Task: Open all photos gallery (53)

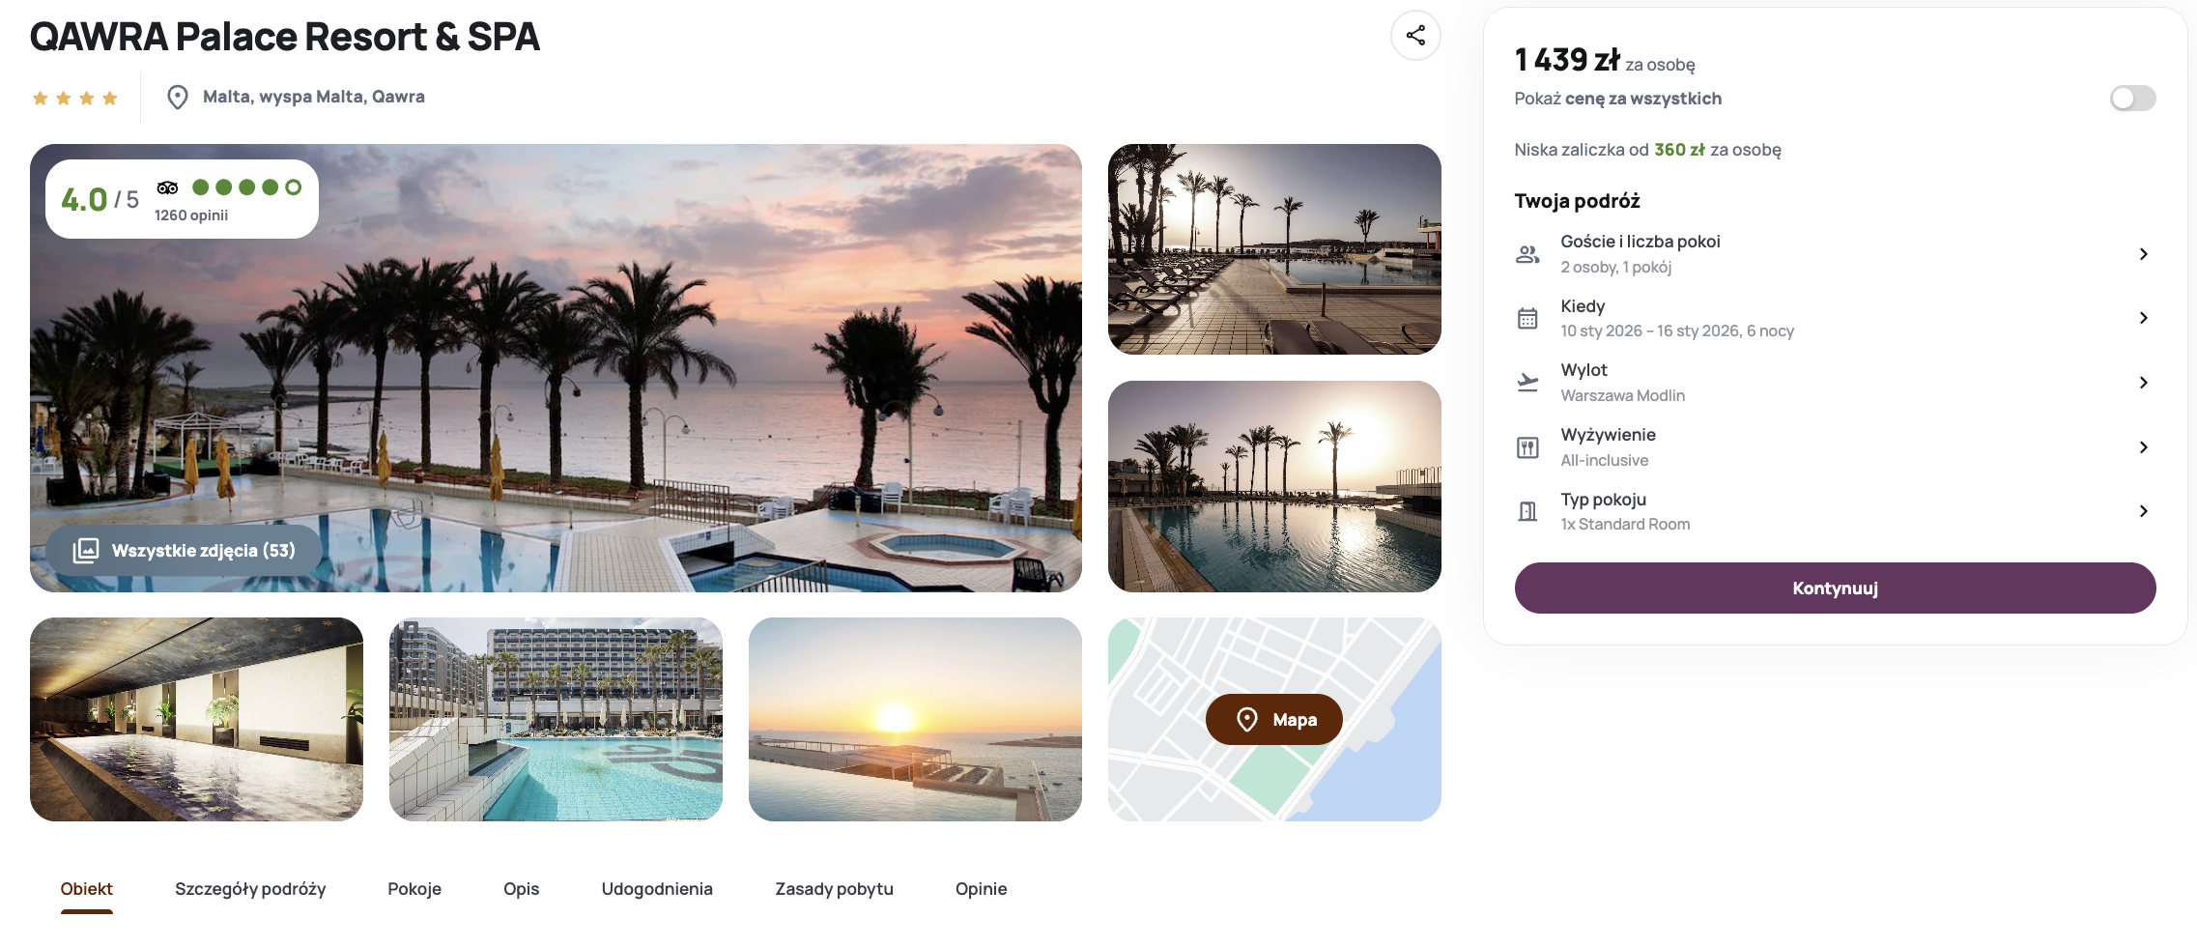Action: pyautogui.click(x=185, y=551)
